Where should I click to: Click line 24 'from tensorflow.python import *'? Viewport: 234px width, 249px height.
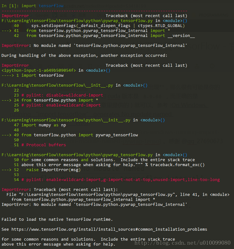tap(50, 100)
